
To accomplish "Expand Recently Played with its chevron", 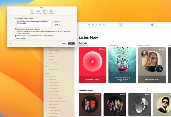I will coord(94,91).
